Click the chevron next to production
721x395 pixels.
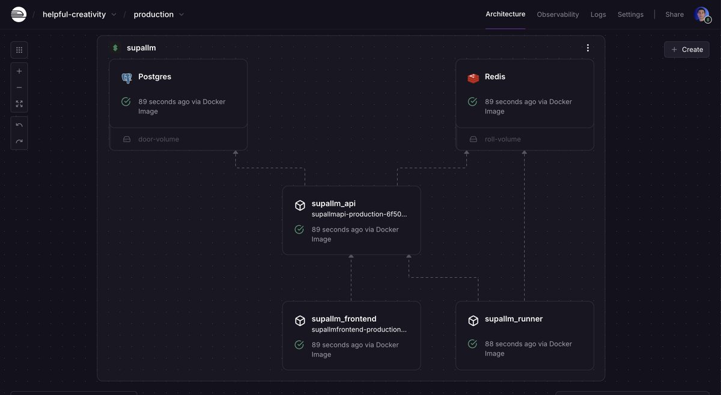[181, 14]
